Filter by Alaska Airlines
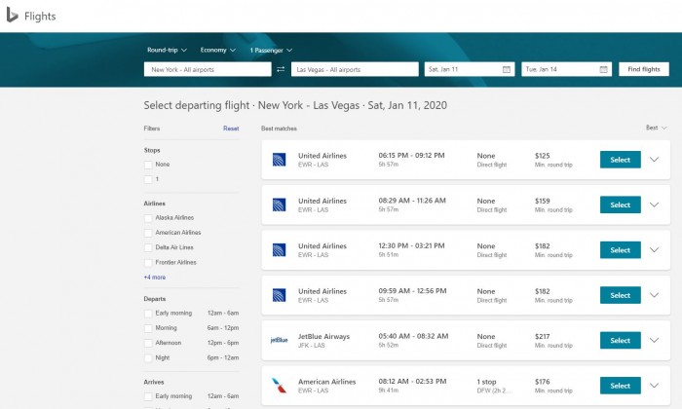Screen dimensions: 682x409 click(x=148, y=218)
